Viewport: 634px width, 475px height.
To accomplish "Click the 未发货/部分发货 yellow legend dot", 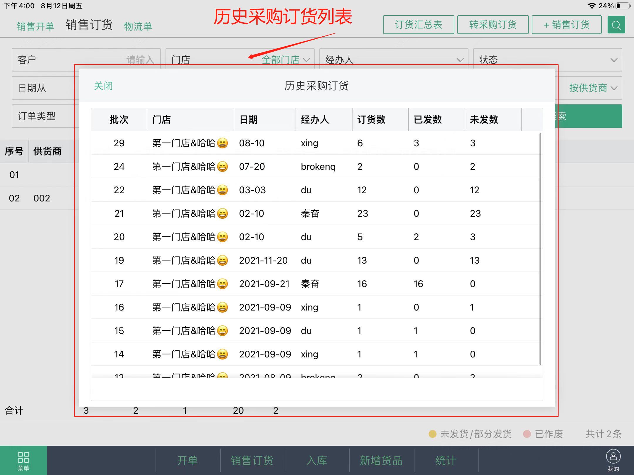I will 432,434.
